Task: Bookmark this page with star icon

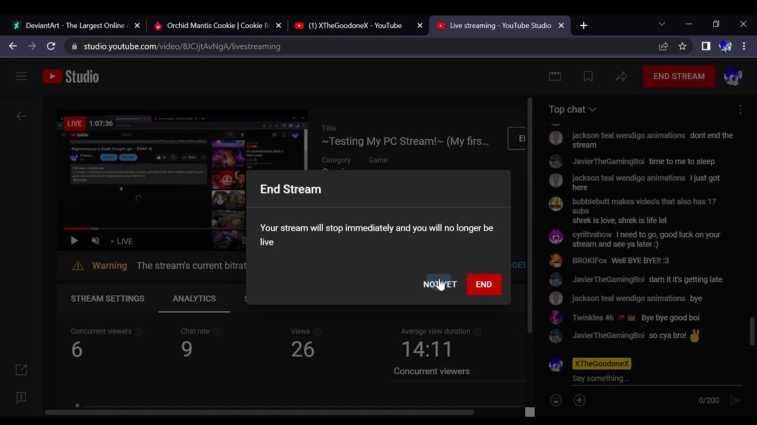Action: [x=682, y=46]
